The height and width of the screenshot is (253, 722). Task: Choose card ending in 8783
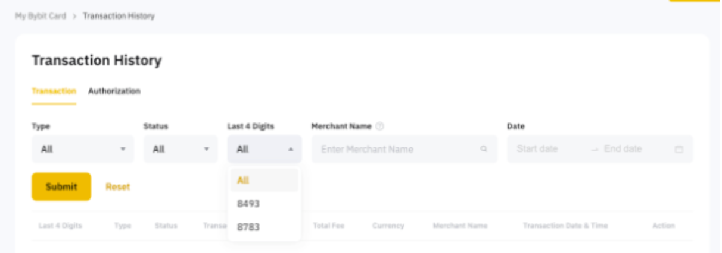(x=263, y=227)
